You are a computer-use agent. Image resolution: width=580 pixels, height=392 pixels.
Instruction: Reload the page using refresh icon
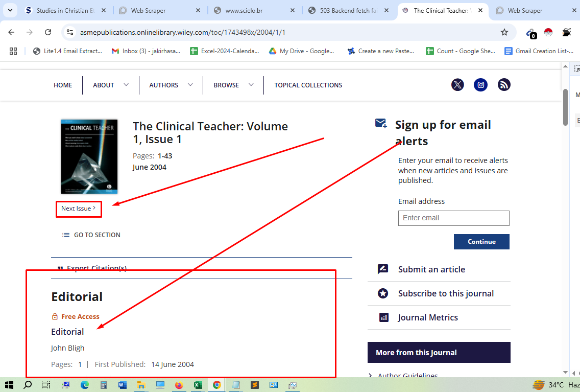[x=48, y=32]
